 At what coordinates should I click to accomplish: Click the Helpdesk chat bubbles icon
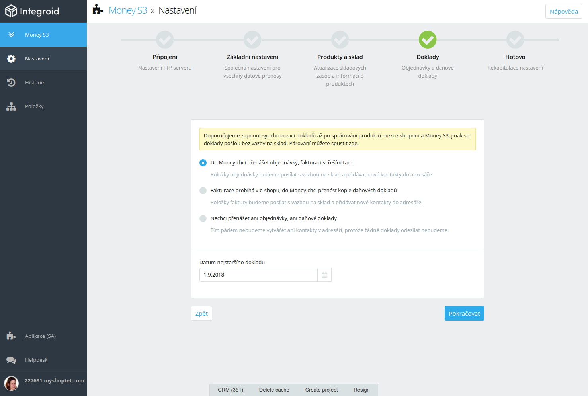11,360
